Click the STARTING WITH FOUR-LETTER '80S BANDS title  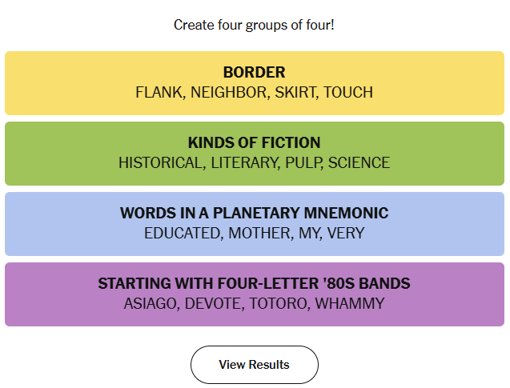[254, 284]
